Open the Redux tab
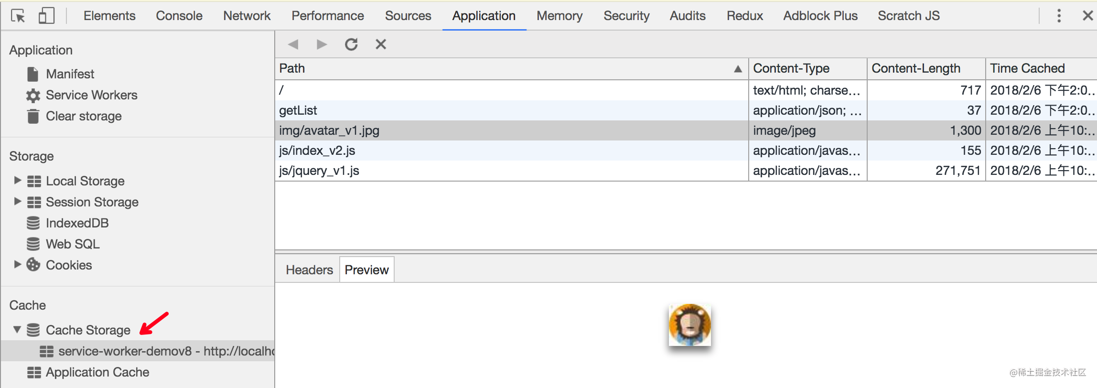 [x=745, y=16]
